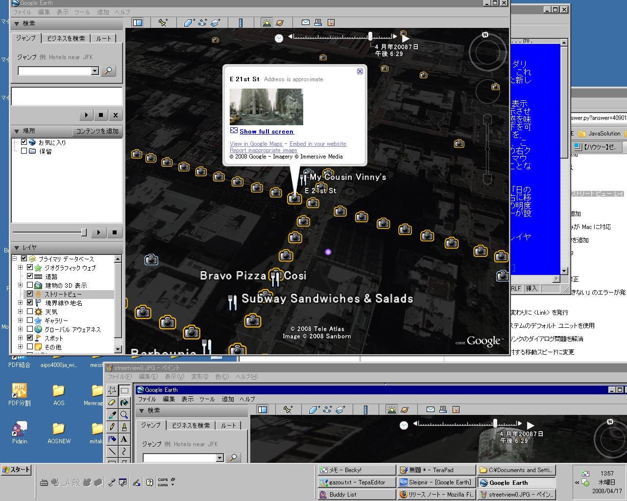The height and width of the screenshot is (501, 627).
Task: Select the Eraser tool in Paint toolbox
Action: tap(112, 402)
